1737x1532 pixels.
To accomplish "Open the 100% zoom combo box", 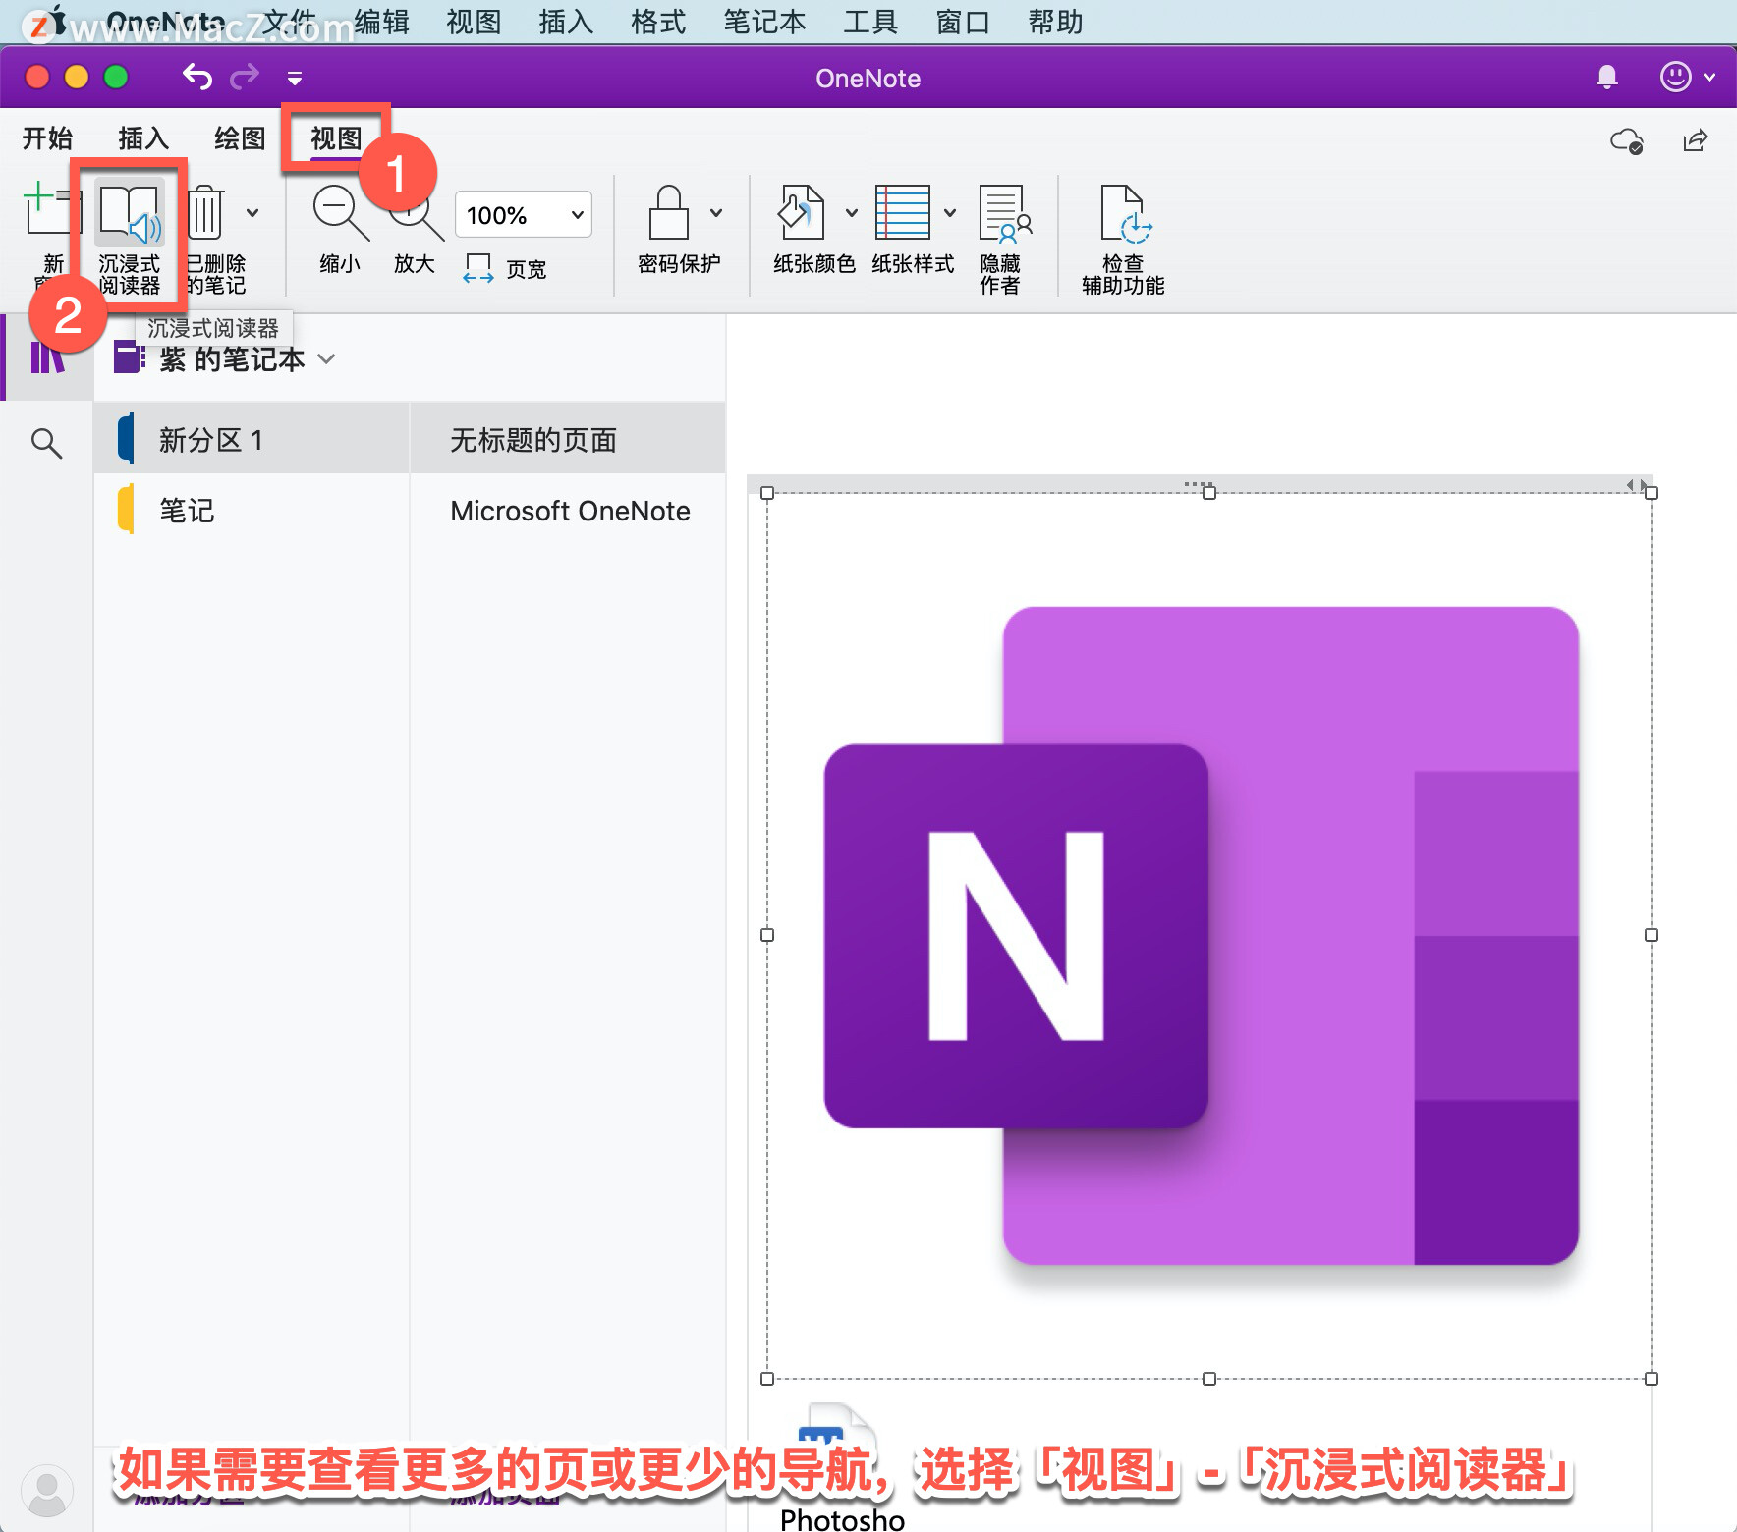I will [524, 214].
